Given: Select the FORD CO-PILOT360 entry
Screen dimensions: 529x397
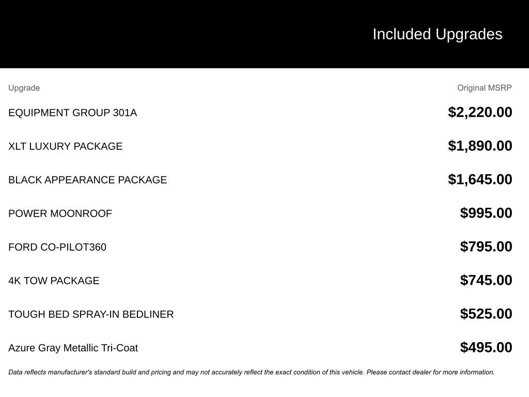Looking at the screenshot, I should pos(57,247).
